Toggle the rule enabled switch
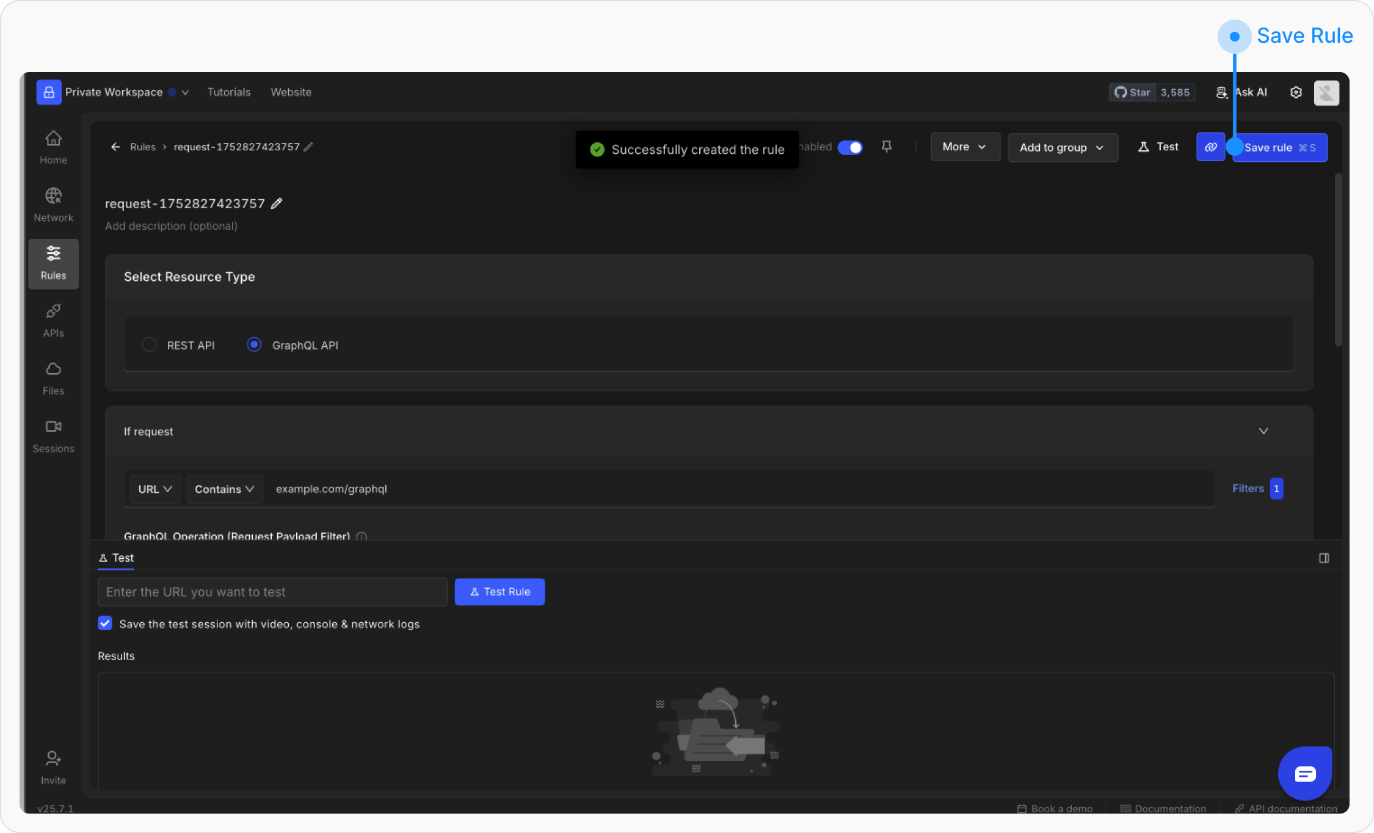 click(x=849, y=147)
